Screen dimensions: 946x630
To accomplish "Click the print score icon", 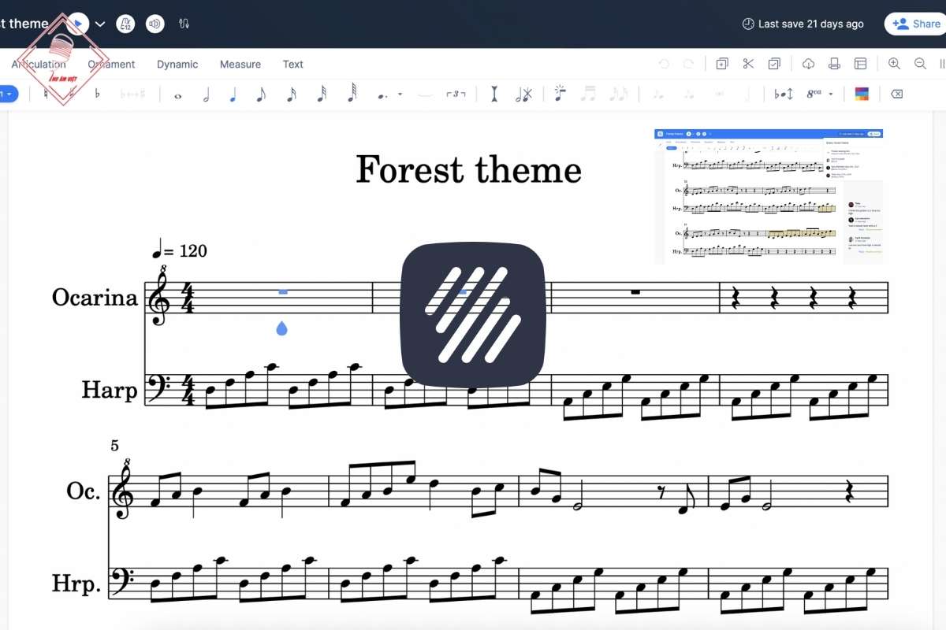I will pyautogui.click(x=834, y=64).
